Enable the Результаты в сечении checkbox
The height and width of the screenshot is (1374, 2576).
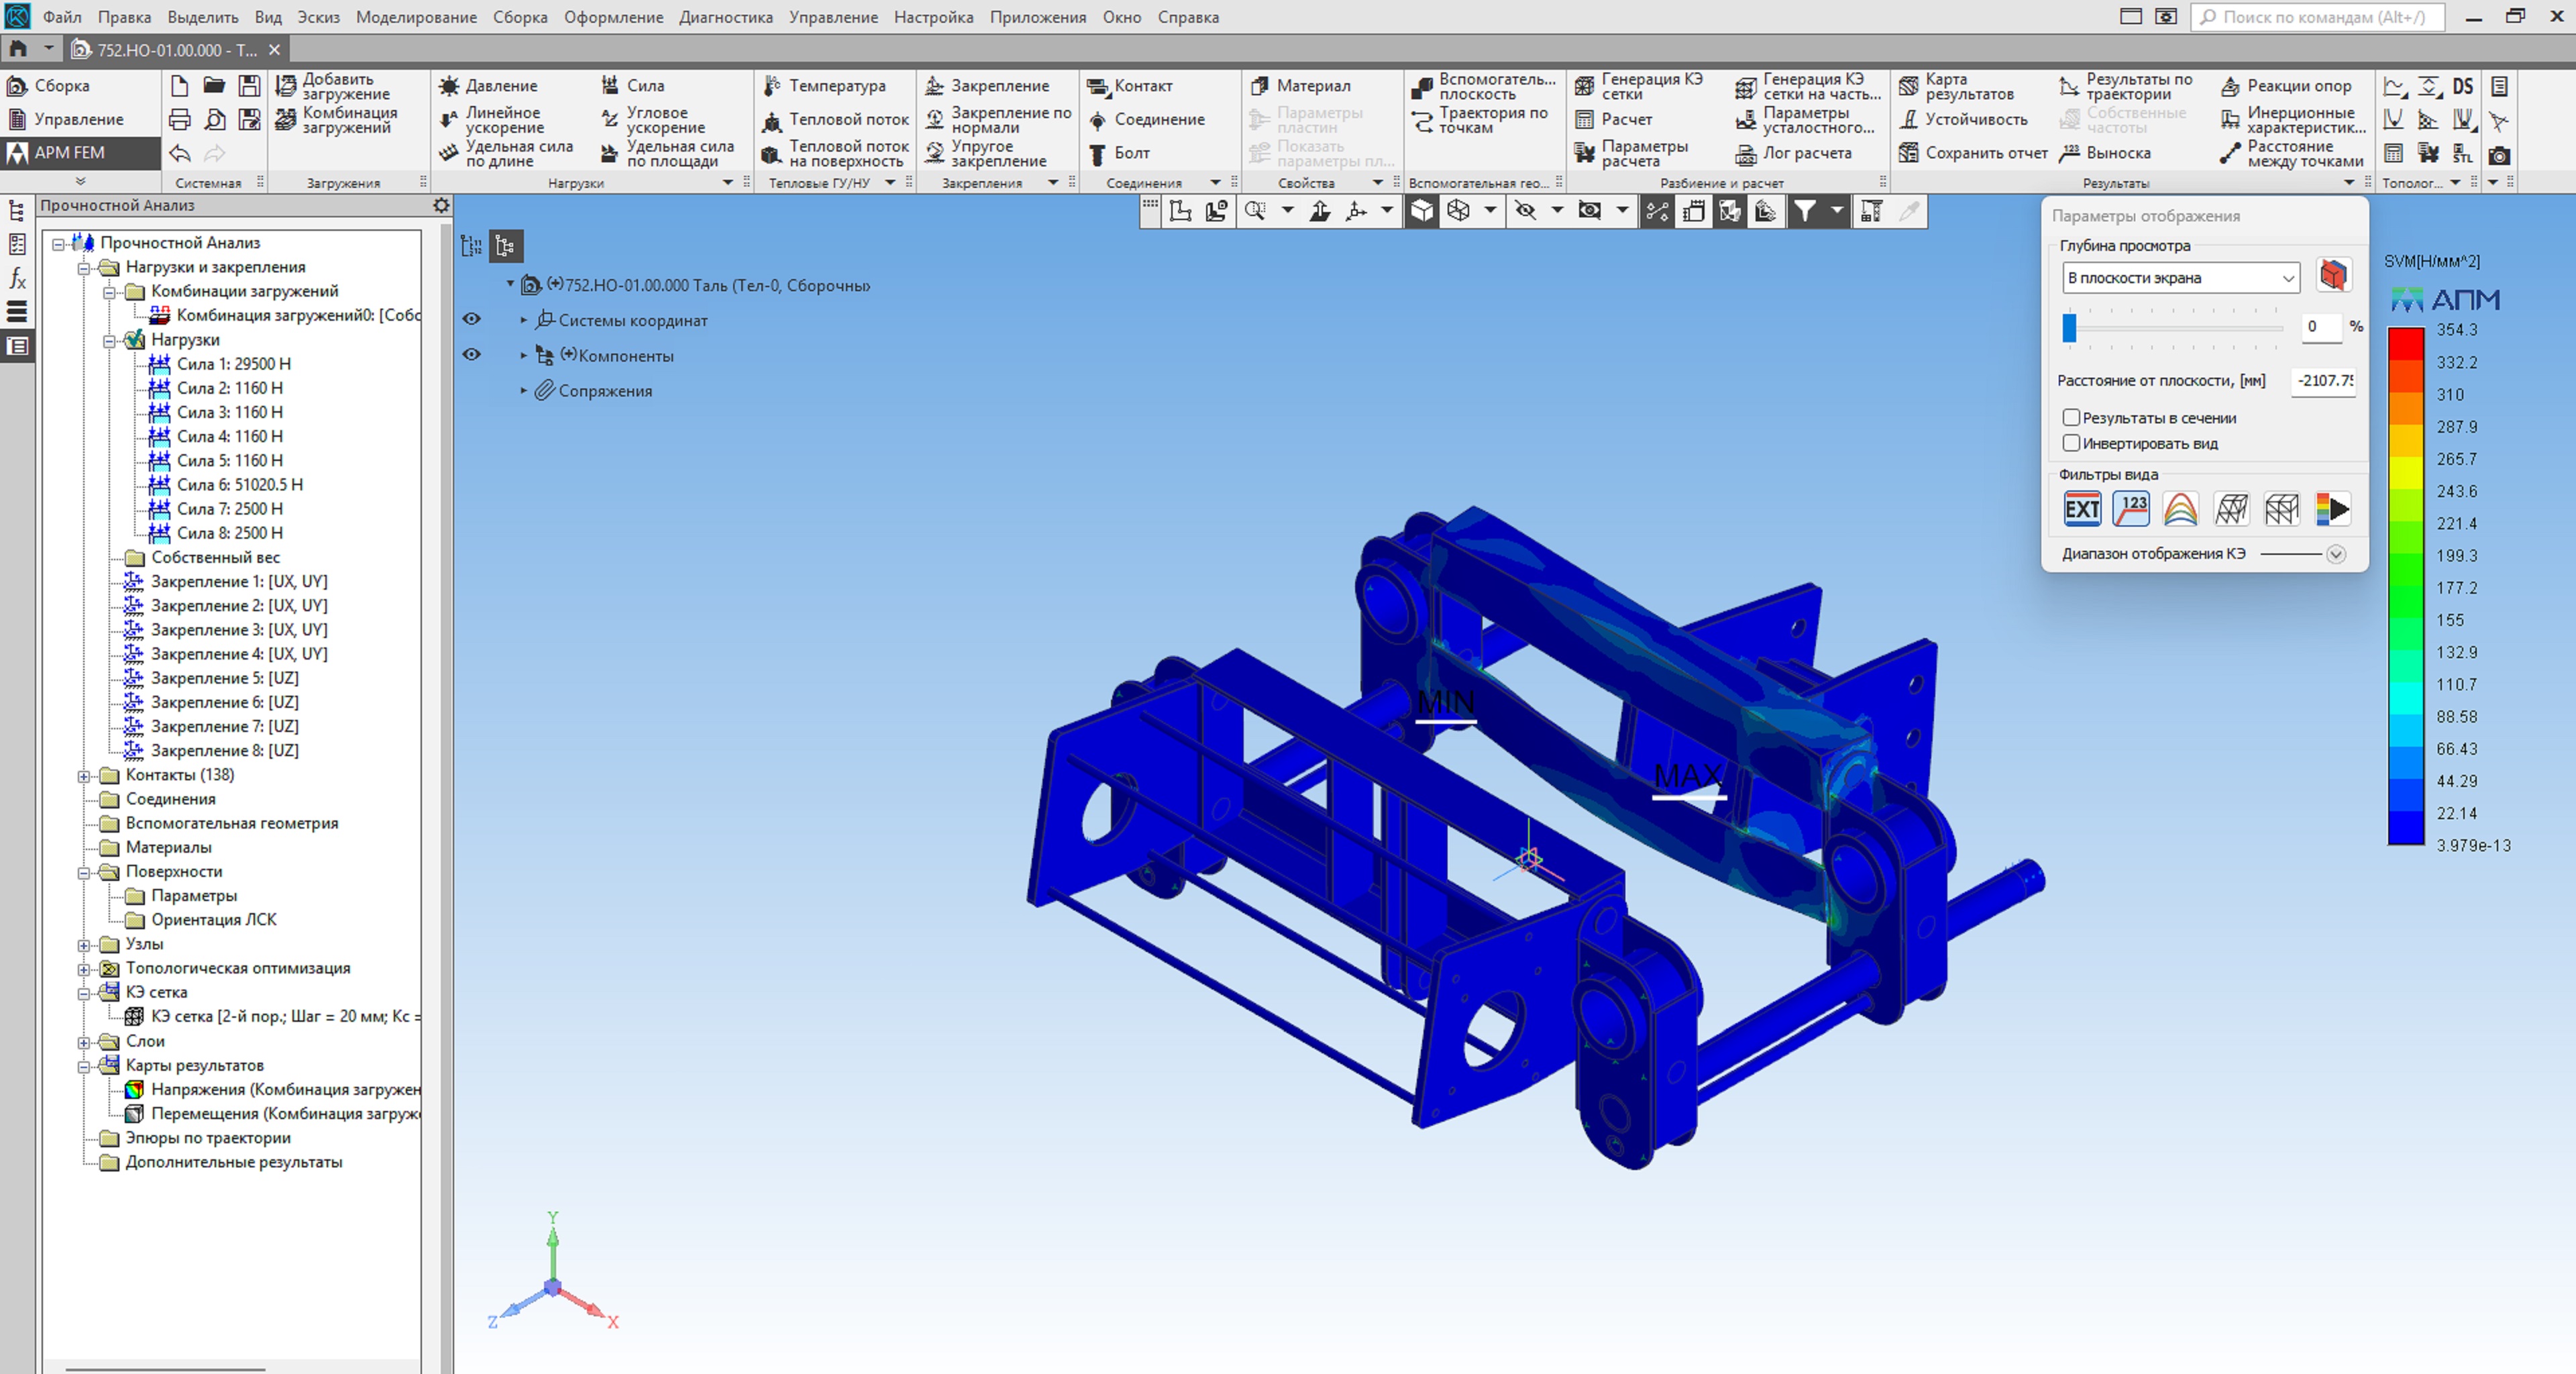[2071, 417]
